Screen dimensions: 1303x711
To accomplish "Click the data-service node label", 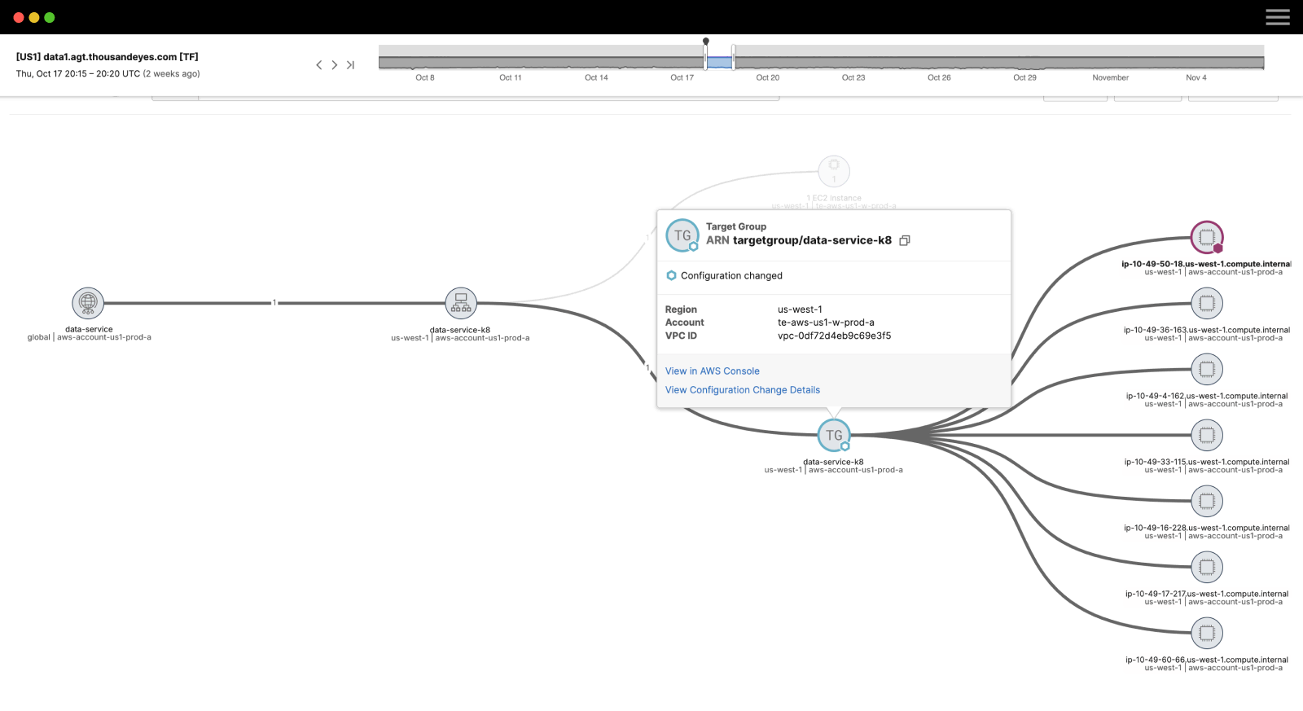I will click(x=89, y=329).
